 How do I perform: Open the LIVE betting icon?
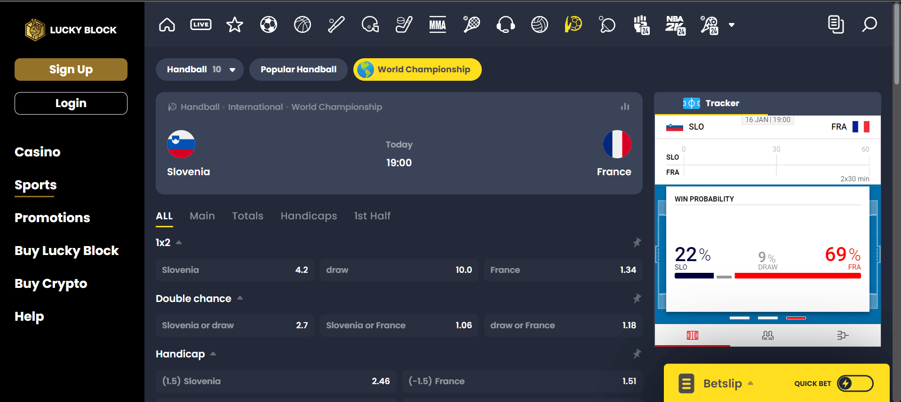point(201,24)
